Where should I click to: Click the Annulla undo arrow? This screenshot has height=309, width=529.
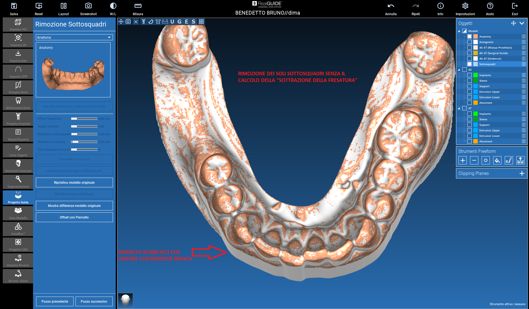click(x=391, y=6)
